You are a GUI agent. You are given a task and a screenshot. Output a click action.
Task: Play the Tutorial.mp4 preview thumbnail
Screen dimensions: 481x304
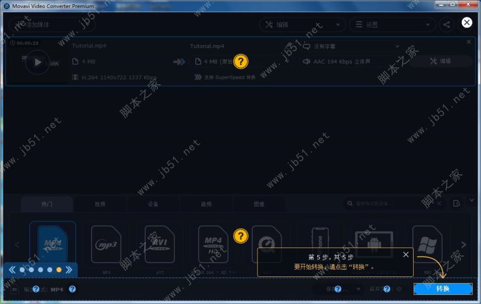coord(37,62)
